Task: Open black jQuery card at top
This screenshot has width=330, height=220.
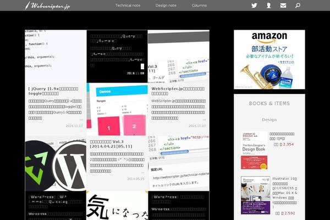Action: (117, 57)
